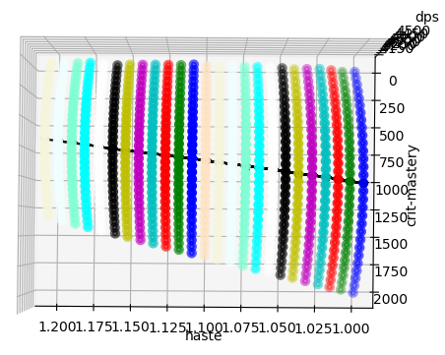Select the 1.150 haste tick label
Image resolution: width=445 pixels, height=355 pixels.
131,326
